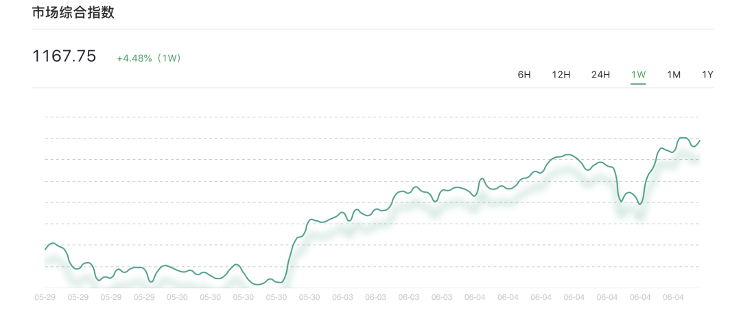Click the index value 1167.75
Screen dimensions: 741x317
[x=64, y=56]
